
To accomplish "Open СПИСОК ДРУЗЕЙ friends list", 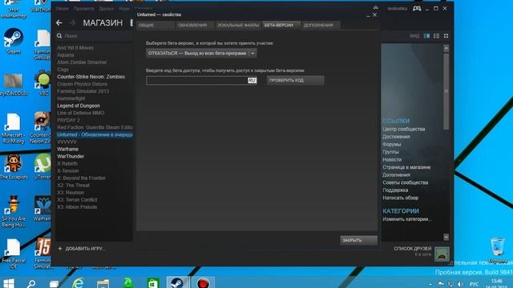I will (412, 249).
